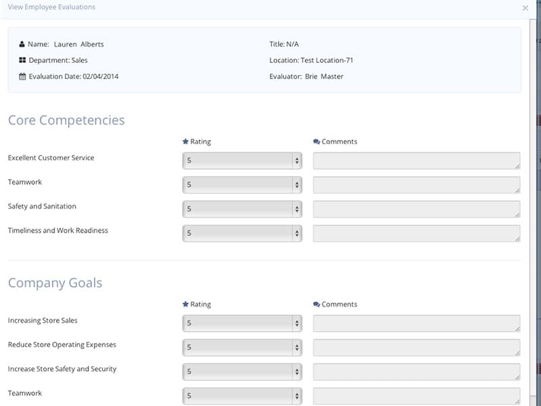Click the star icon above Core Competencies ratings
This screenshot has height=406, width=541.
(185, 141)
